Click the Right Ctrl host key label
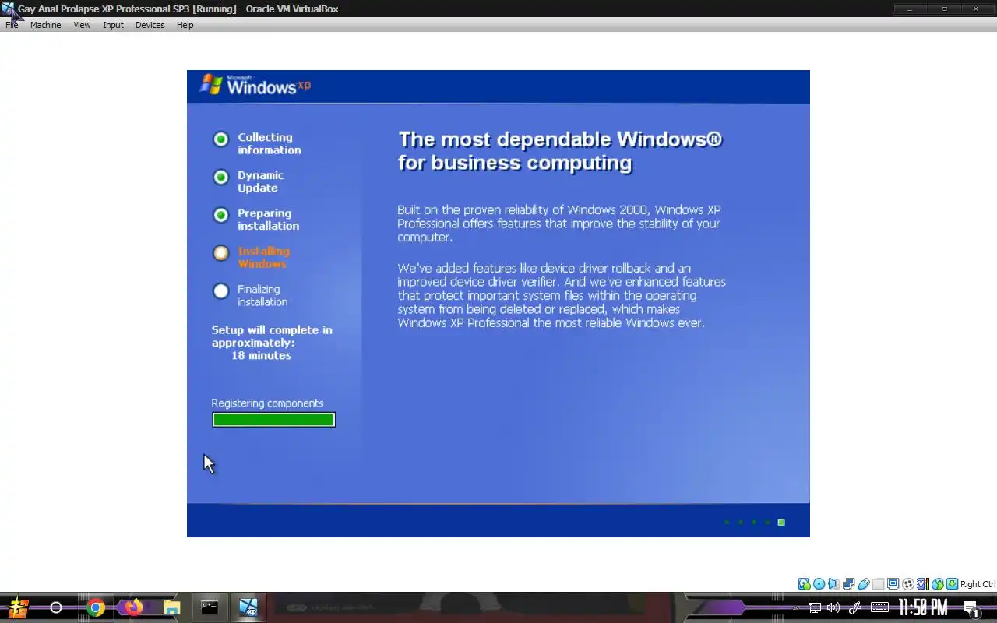Image resolution: width=997 pixels, height=623 pixels. [978, 584]
